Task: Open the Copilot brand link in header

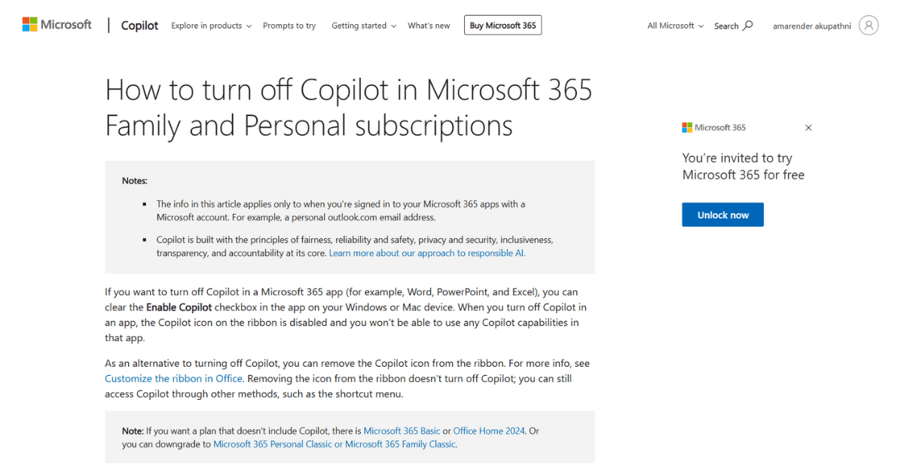Action: click(x=140, y=26)
